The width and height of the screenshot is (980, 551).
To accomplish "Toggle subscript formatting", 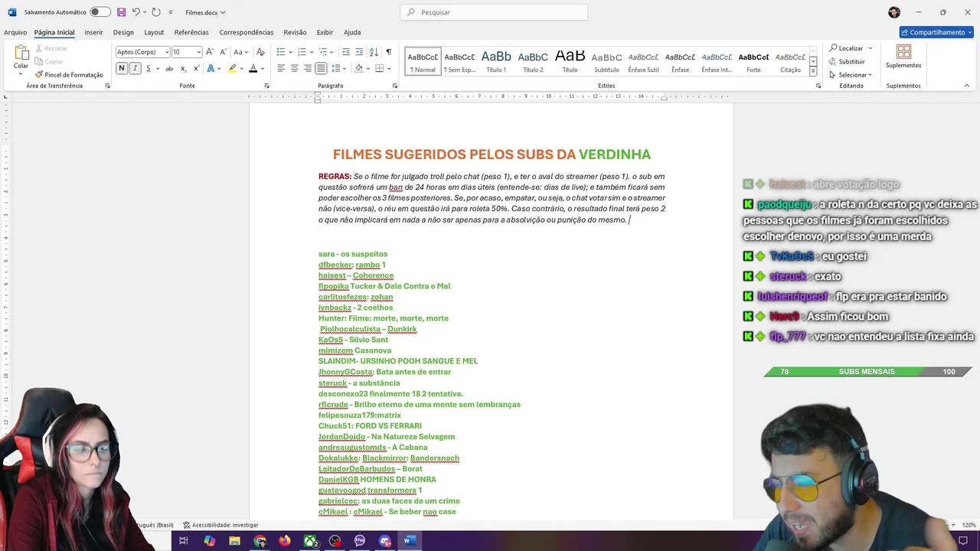I will [x=182, y=68].
